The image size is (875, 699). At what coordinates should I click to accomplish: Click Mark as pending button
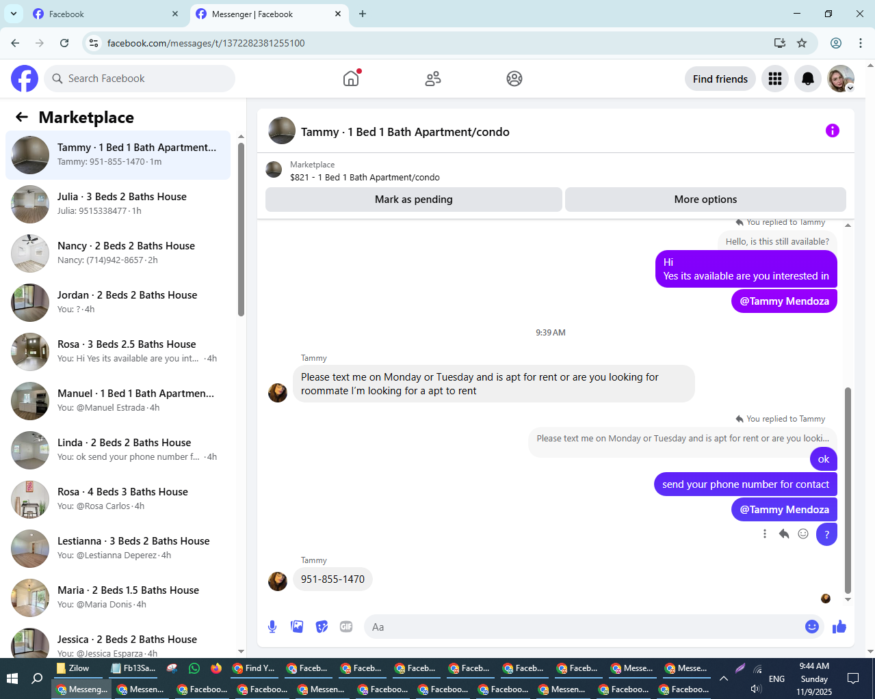413,200
